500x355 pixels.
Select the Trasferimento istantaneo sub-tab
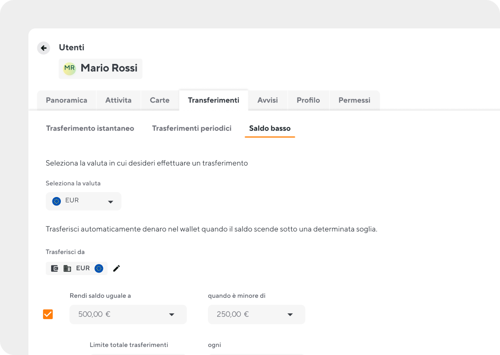pos(90,128)
